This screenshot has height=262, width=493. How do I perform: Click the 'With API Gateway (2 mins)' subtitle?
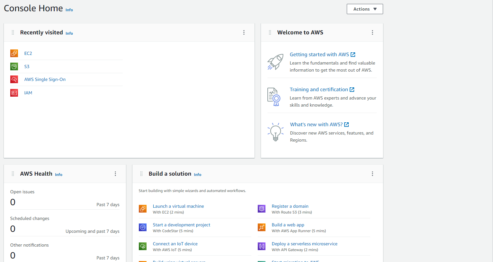295,250
